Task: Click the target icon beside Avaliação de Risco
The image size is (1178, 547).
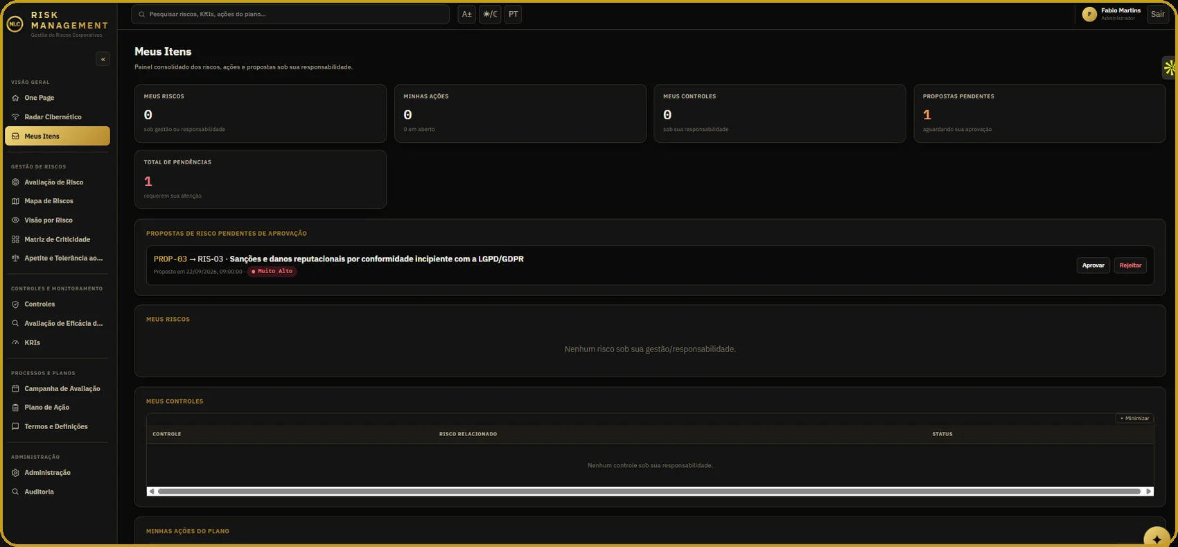Action: (x=15, y=182)
